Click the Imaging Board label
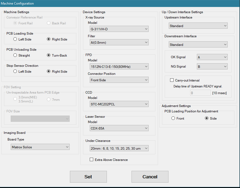 pos(14,133)
